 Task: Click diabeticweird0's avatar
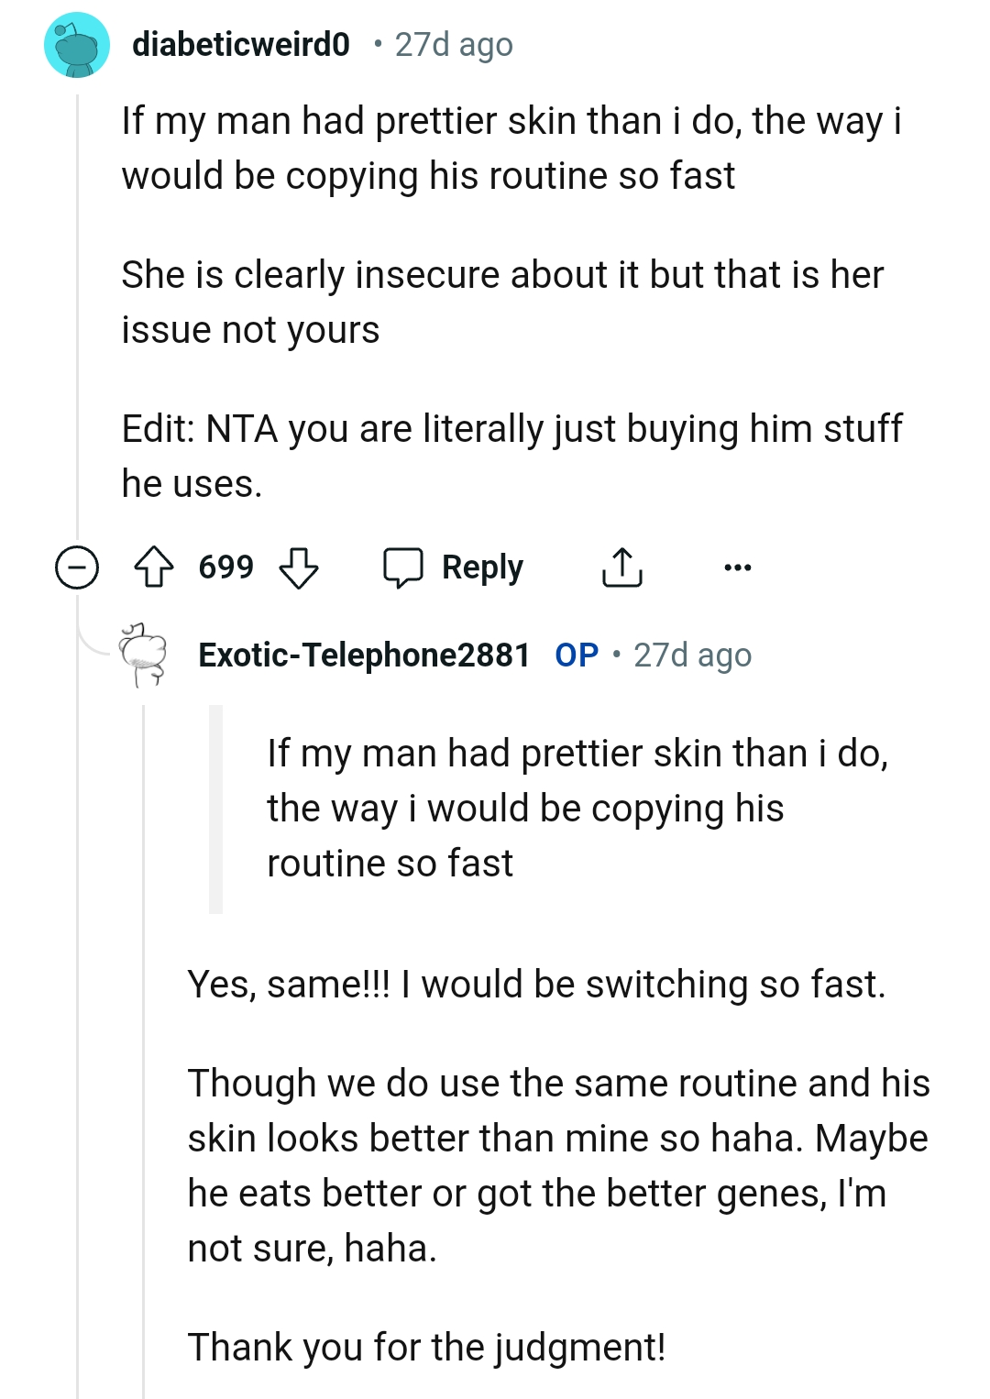pyautogui.click(x=76, y=43)
